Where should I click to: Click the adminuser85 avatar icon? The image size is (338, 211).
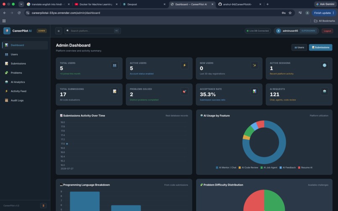[x=278, y=31]
